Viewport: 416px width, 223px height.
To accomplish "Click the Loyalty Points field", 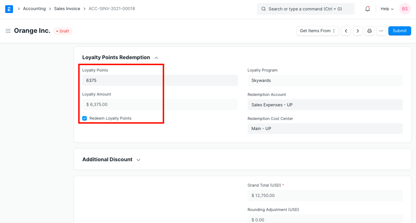I will (160, 80).
